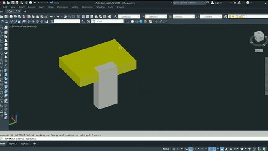Open the Parametric menu
This screenshot has width=268, height=151.
coord(87,7)
